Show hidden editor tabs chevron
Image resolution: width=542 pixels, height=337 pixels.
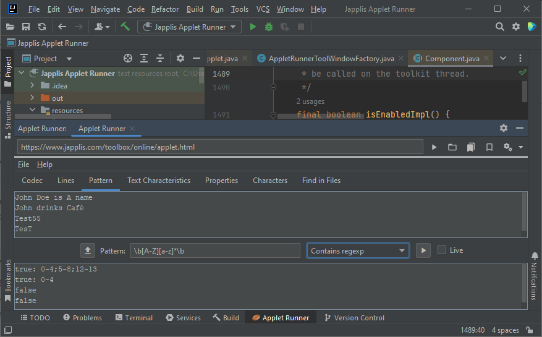[x=503, y=58]
